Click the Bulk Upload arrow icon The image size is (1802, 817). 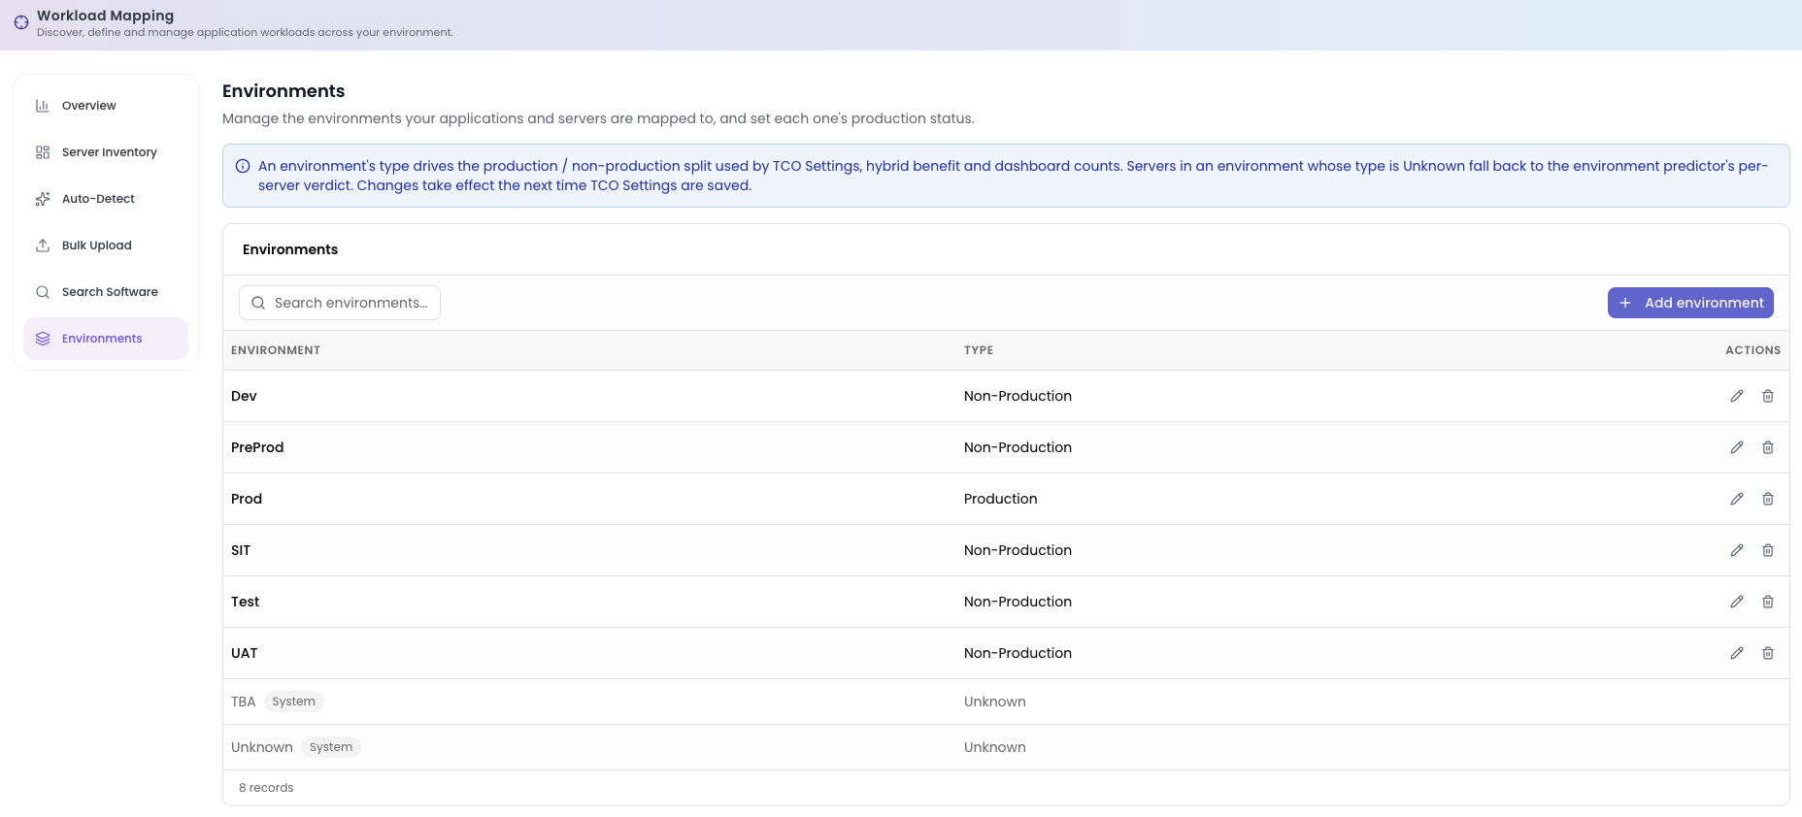(43, 245)
